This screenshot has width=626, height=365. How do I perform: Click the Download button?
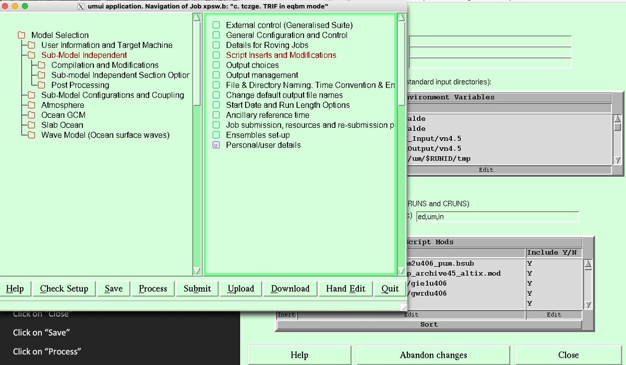(290, 288)
